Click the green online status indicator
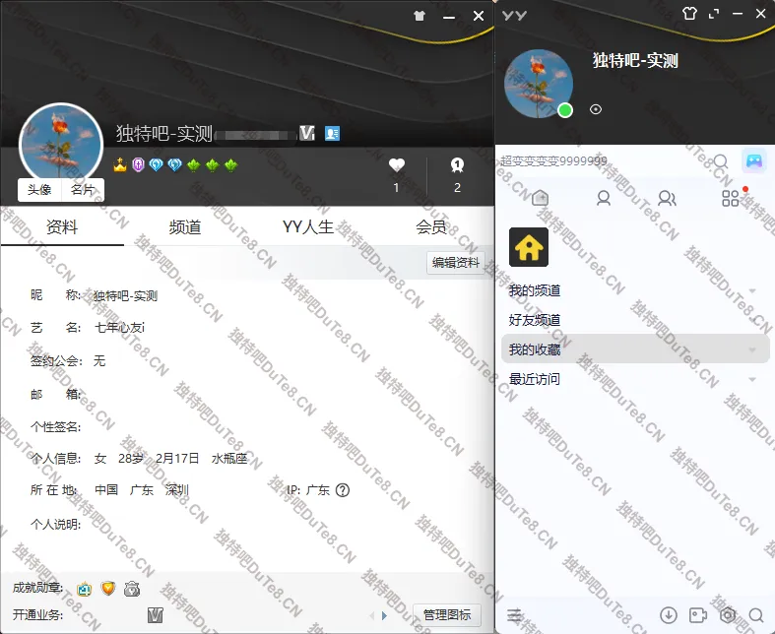 (565, 110)
